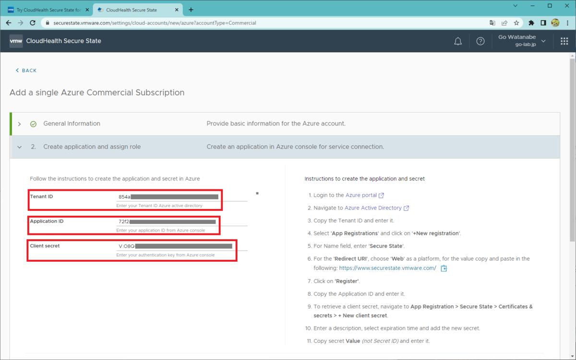Open the Chrome profile avatar
Image resolution: width=576 pixels, height=360 pixels.
point(555,23)
